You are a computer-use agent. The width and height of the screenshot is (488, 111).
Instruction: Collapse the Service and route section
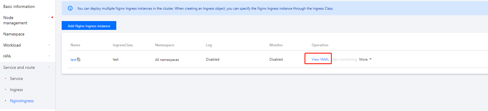49,67
